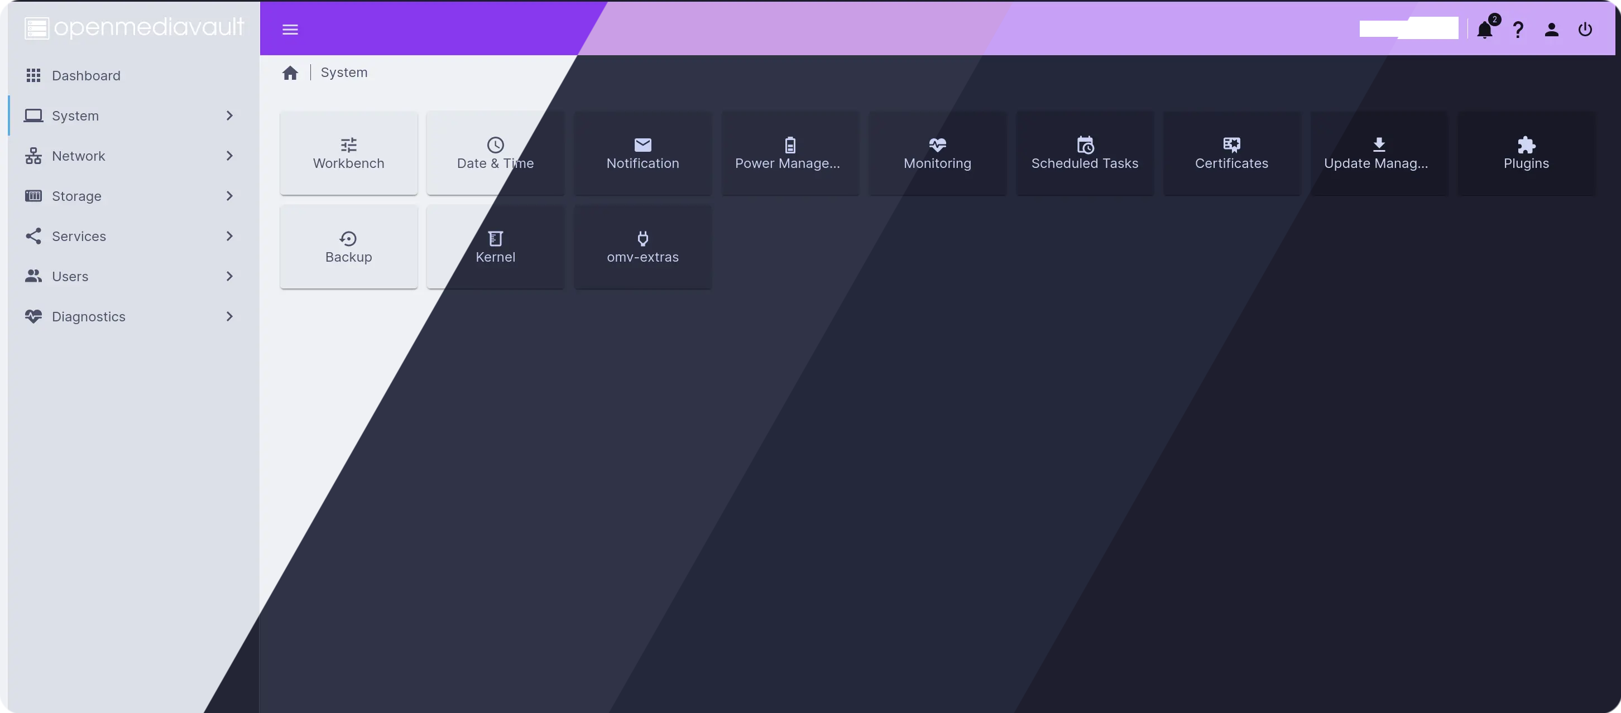Click the System laptop icon in sidebar

tap(33, 115)
